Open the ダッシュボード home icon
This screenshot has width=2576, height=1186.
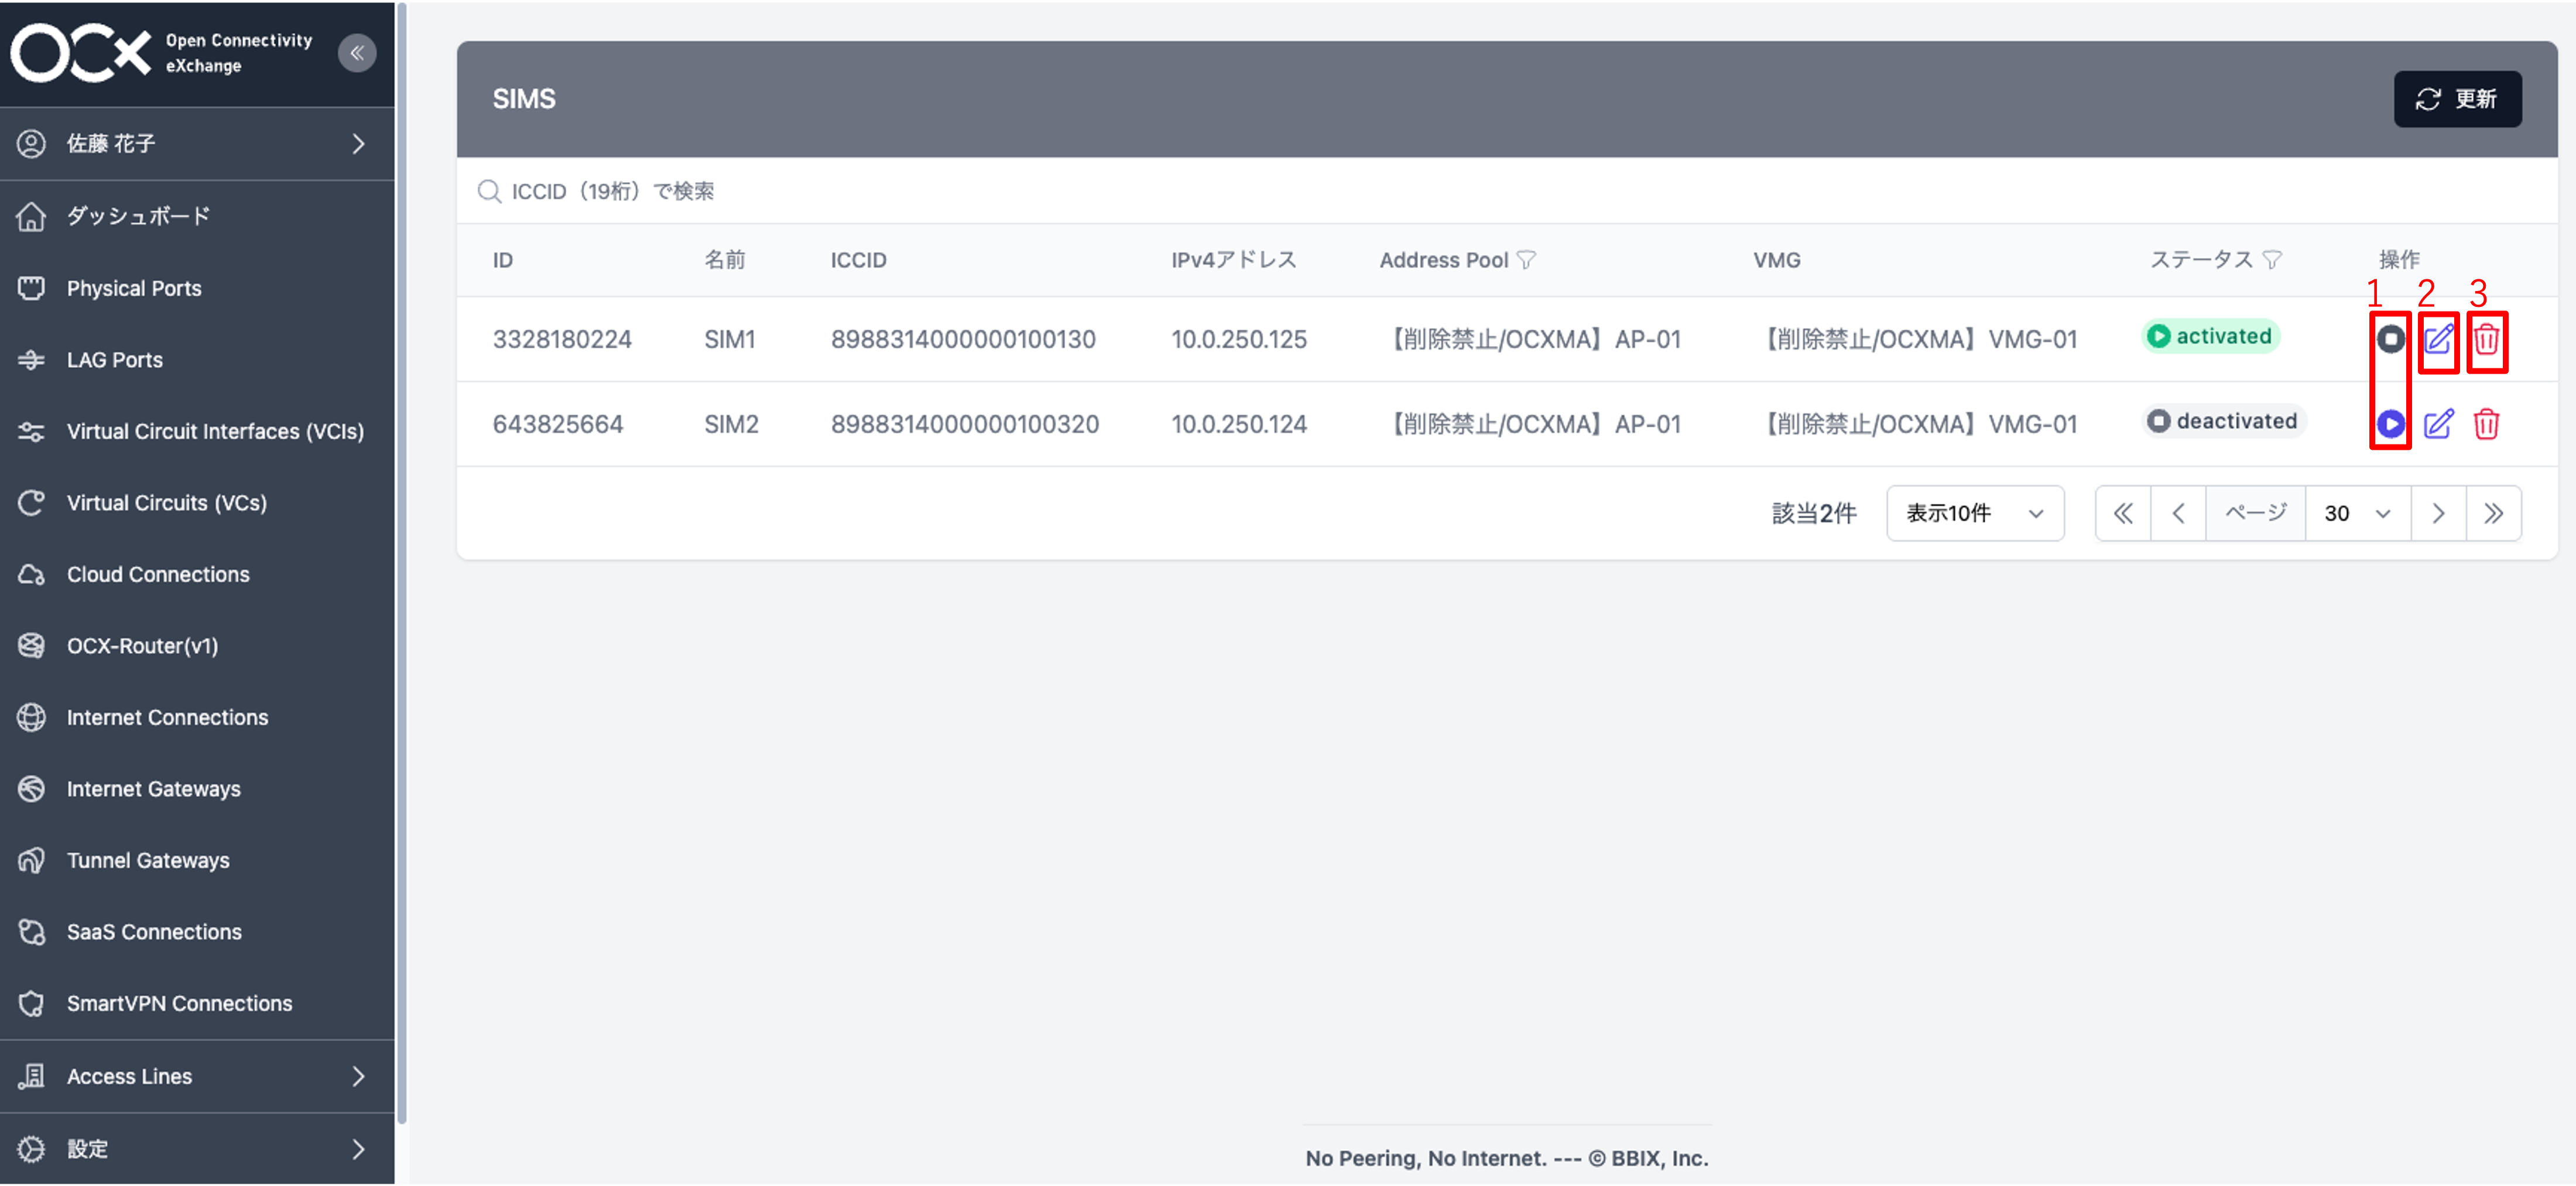(31, 216)
